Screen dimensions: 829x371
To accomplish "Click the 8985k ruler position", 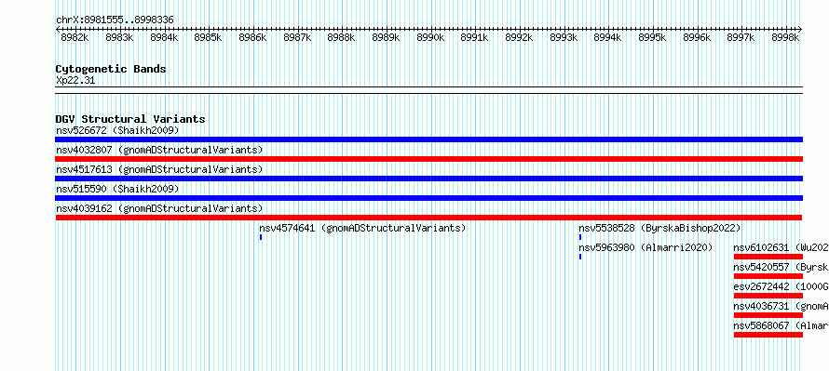I will [208, 37].
